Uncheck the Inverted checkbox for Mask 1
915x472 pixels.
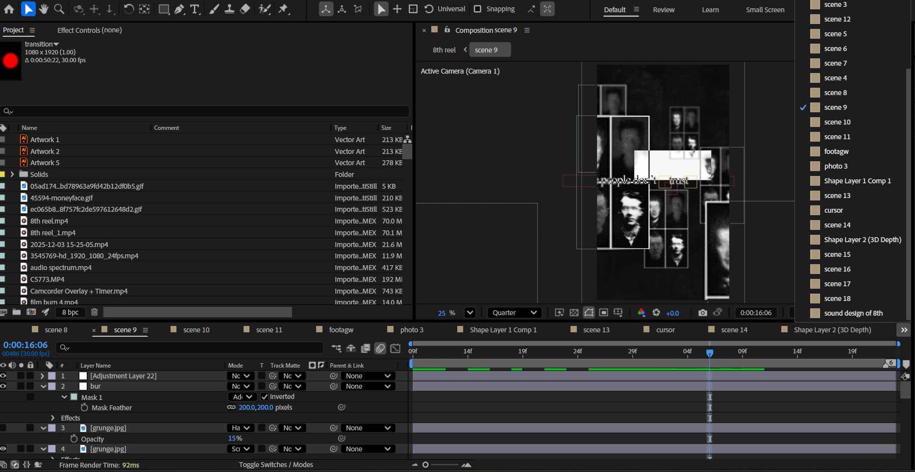tap(265, 397)
